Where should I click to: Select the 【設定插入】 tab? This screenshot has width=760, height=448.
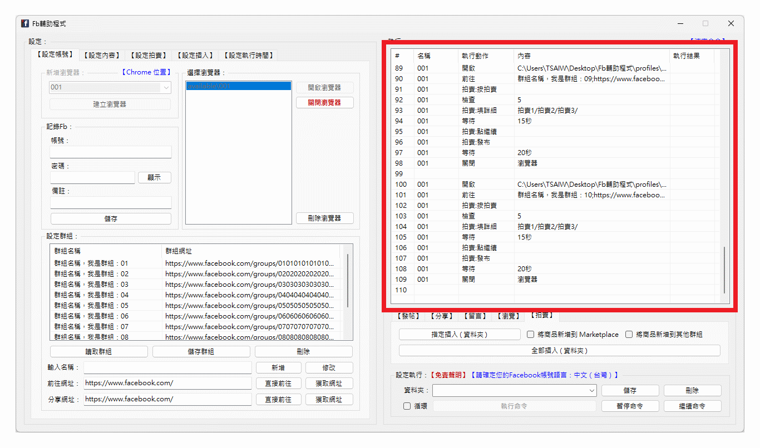(x=195, y=55)
